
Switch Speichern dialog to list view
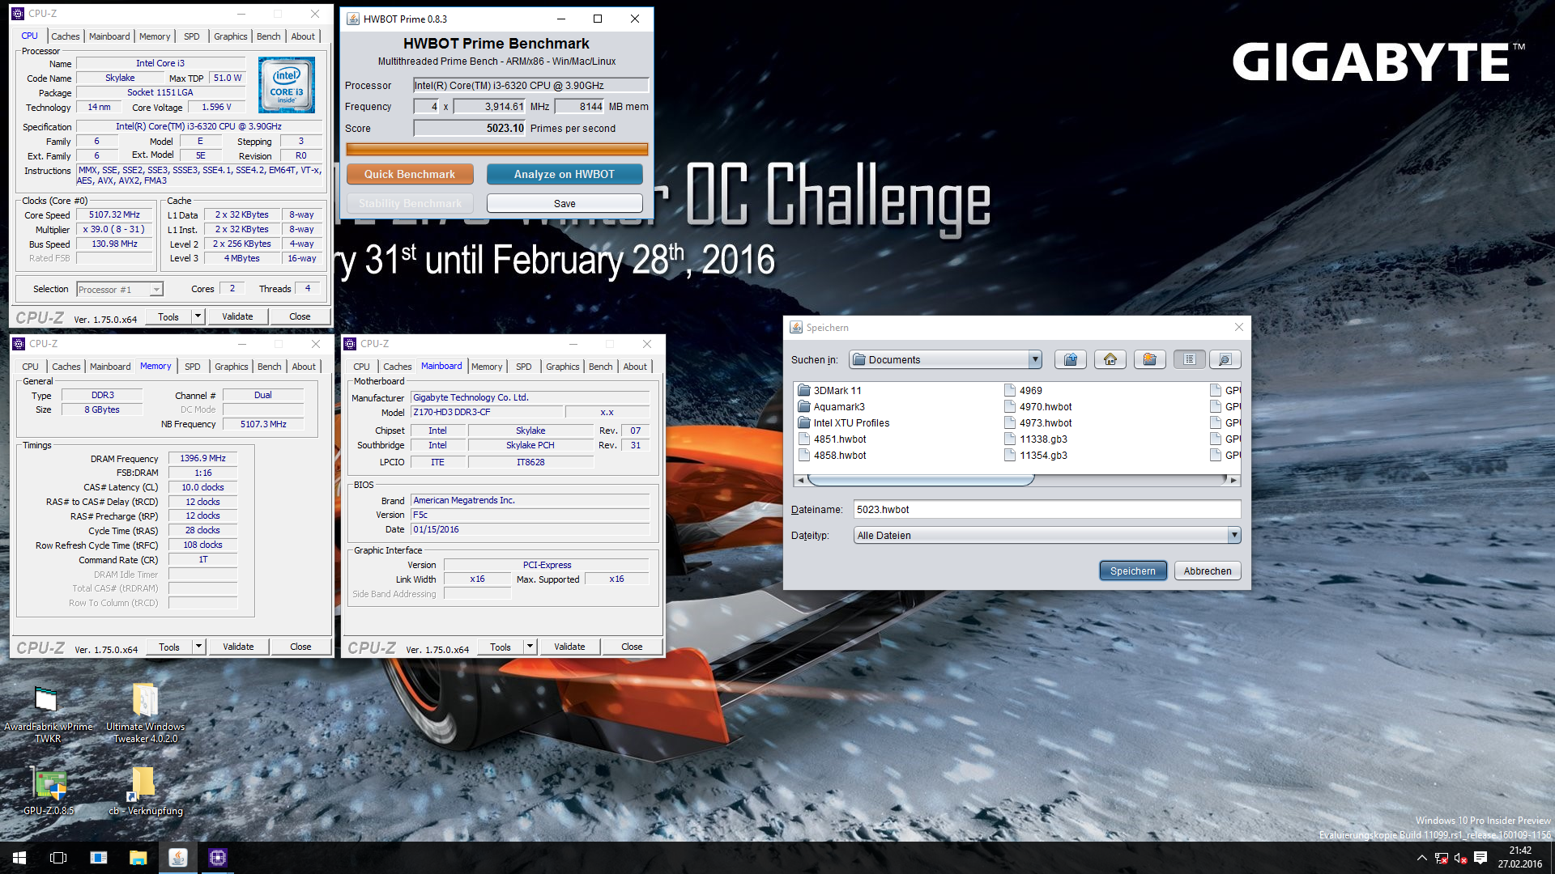coord(1190,359)
